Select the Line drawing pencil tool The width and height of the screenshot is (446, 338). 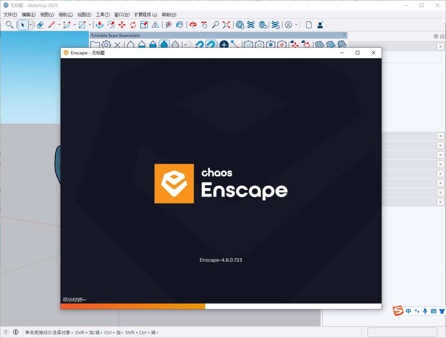(52, 25)
